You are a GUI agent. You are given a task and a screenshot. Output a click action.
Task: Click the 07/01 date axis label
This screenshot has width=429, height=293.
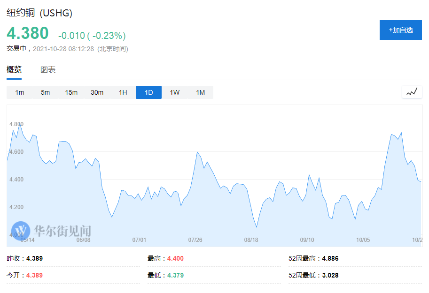coord(139,240)
